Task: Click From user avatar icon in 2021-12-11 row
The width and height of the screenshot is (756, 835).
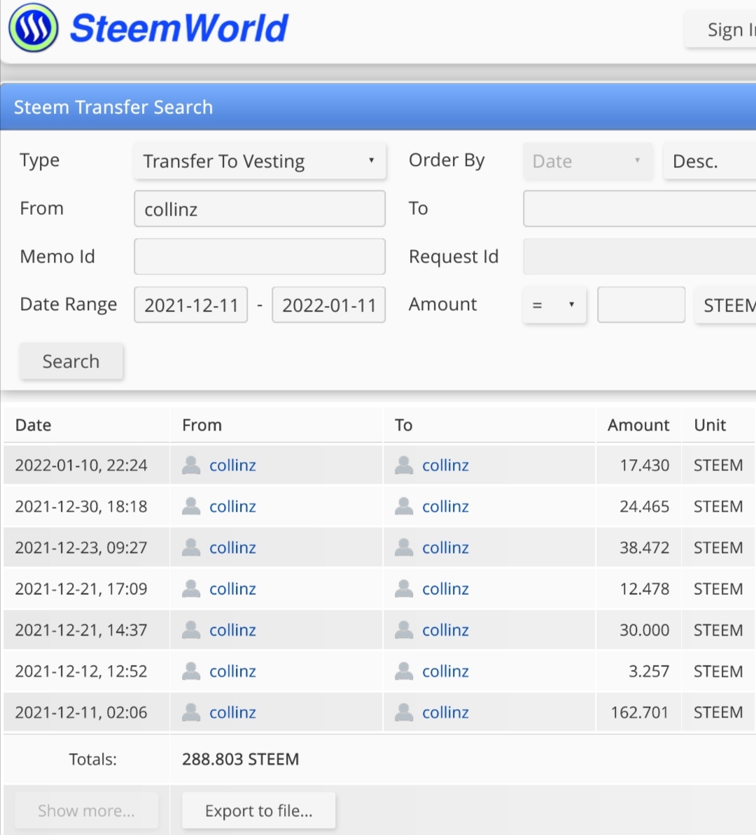Action: 191,712
